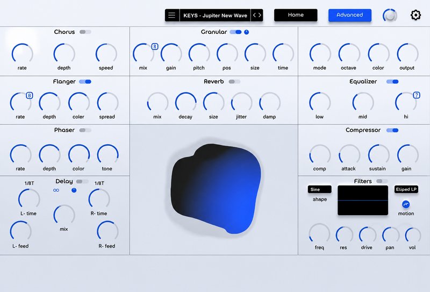
Task: Open R-time 1/8T value selector
Action: [x=99, y=183]
